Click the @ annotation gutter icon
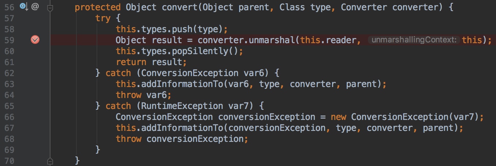Viewport: 496px width, 166px height. [35, 7]
